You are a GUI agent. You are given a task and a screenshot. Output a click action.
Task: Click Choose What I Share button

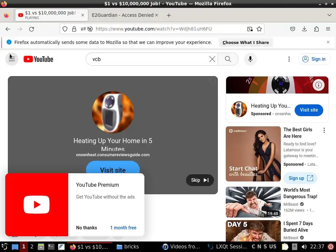click(x=245, y=42)
